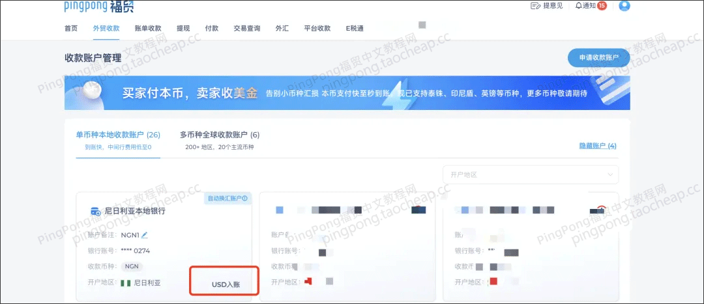Screen dimensions: 704x304
Task: Click the 买家付本币 promotional banner
Action: coord(347,93)
